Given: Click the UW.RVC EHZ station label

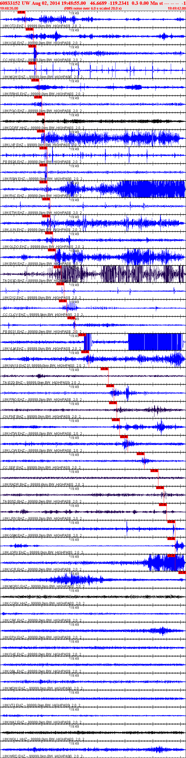Looking at the screenshot, I should (14, 196).
